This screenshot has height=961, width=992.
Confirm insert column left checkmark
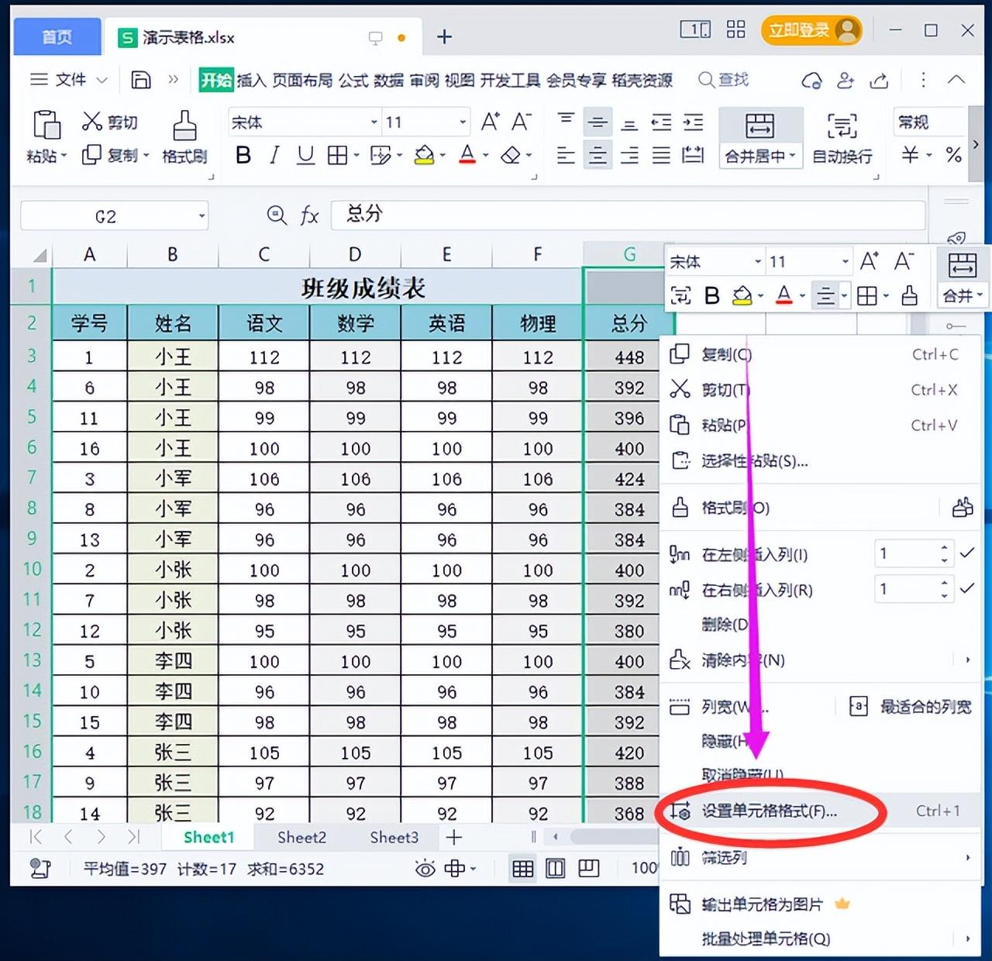[966, 553]
